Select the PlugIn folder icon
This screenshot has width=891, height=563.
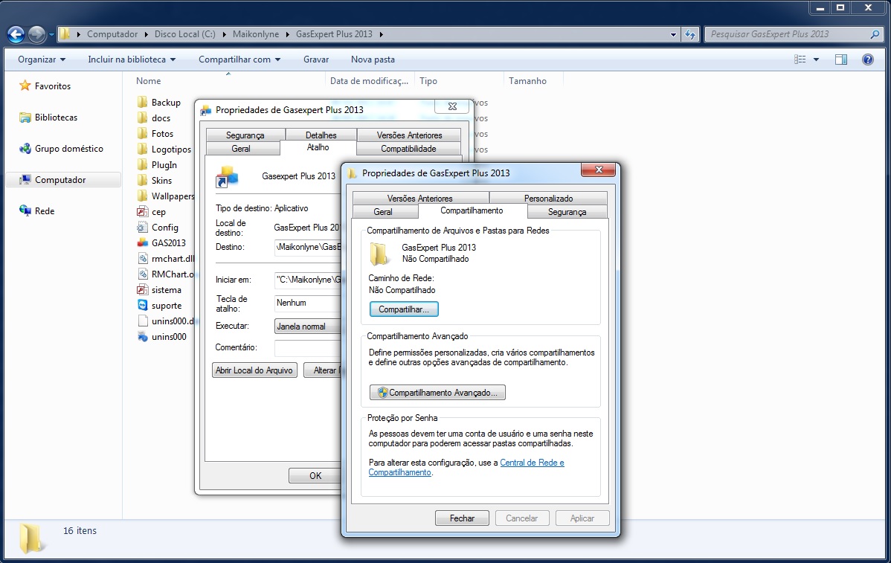(x=142, y=165)
